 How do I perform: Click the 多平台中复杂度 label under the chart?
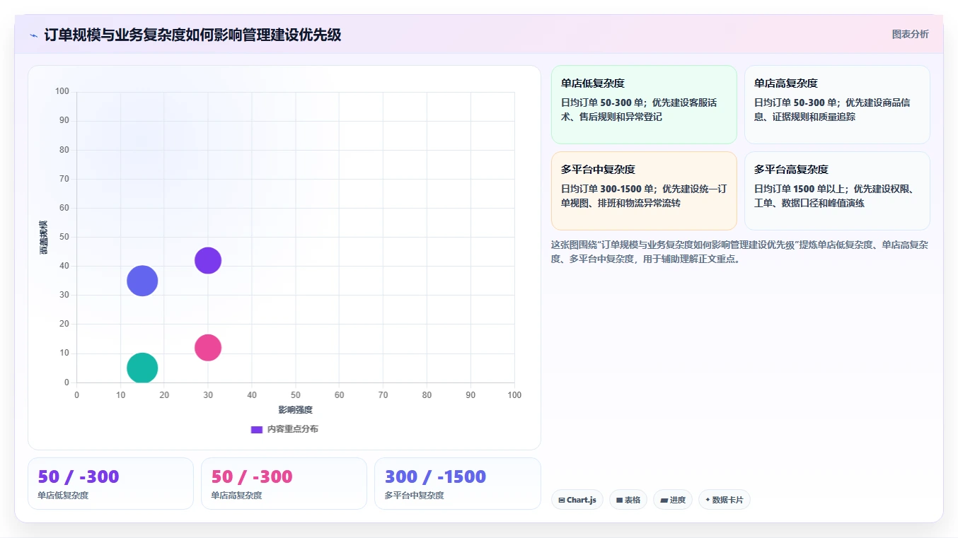(414, 496)
